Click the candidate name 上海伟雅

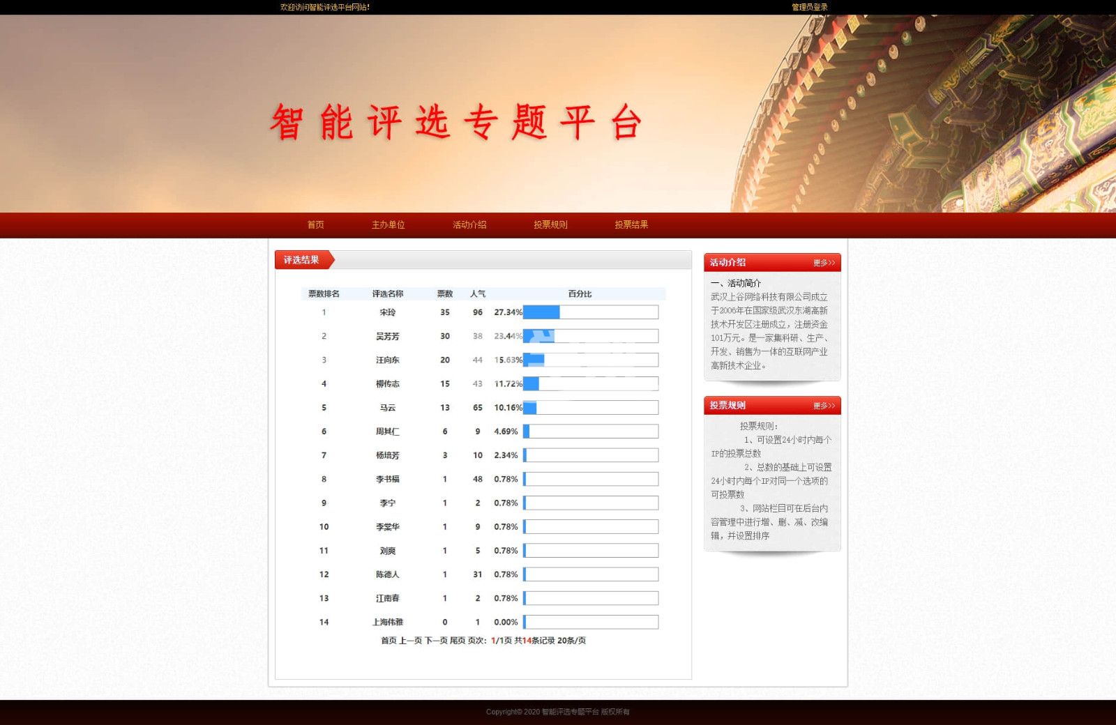tap(387, 623)
